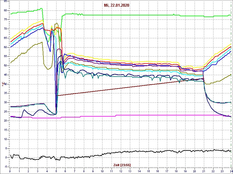233x174 pixels.
Task: Select the 55 value on temperature axis
Action: pyautogui.click(x=5, y=57)
